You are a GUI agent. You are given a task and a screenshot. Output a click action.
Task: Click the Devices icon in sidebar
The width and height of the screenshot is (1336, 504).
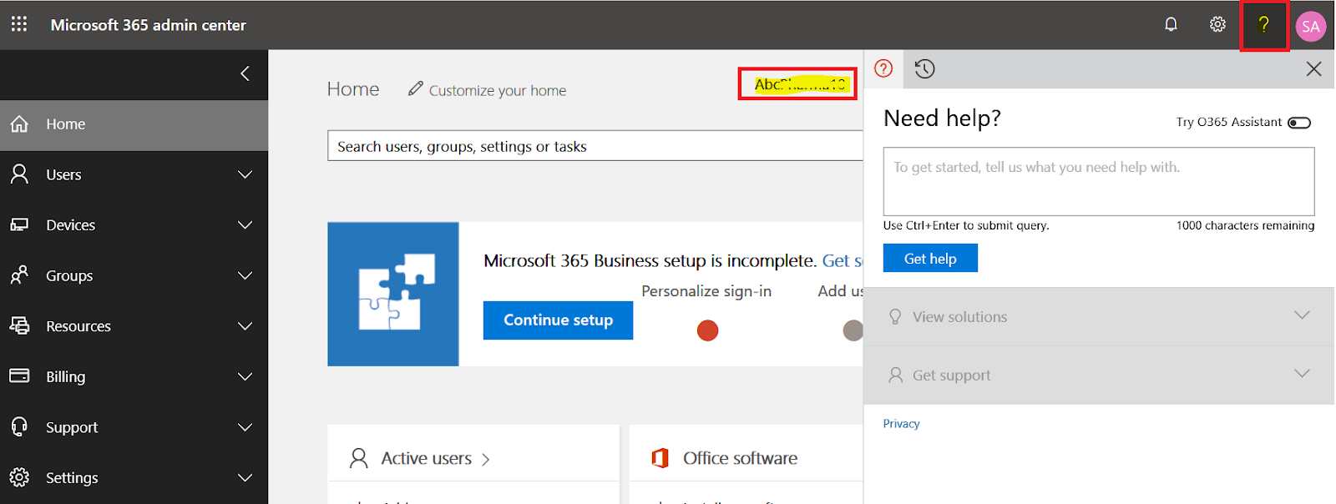point(19,224)
